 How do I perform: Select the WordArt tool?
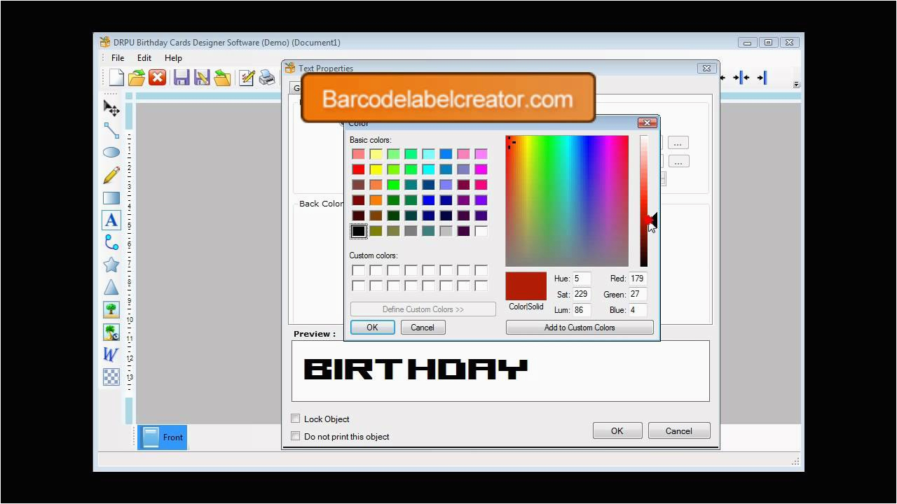(x=111, y=354)
